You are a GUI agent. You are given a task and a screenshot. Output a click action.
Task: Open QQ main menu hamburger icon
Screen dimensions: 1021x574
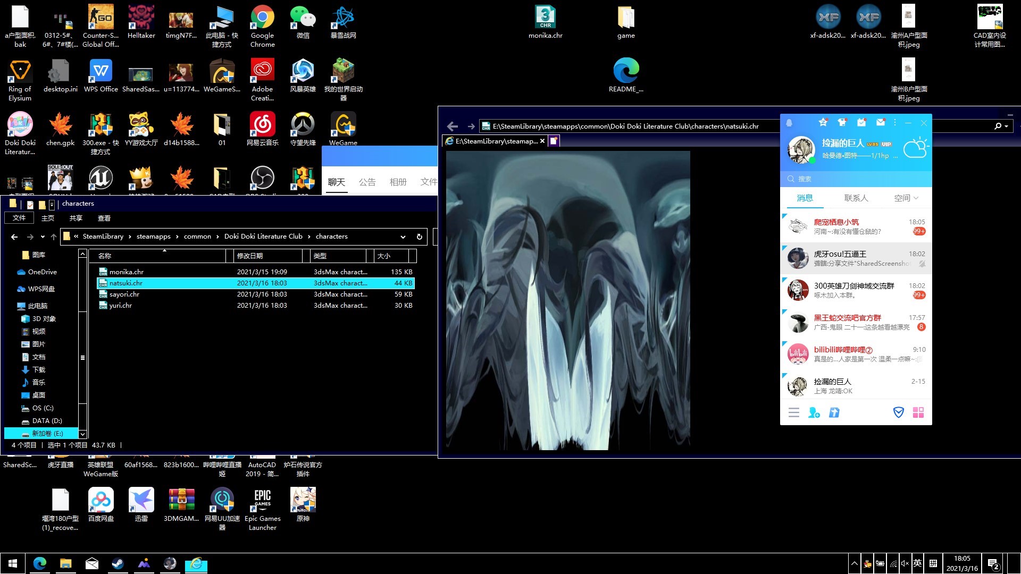(x=794, y=412)
